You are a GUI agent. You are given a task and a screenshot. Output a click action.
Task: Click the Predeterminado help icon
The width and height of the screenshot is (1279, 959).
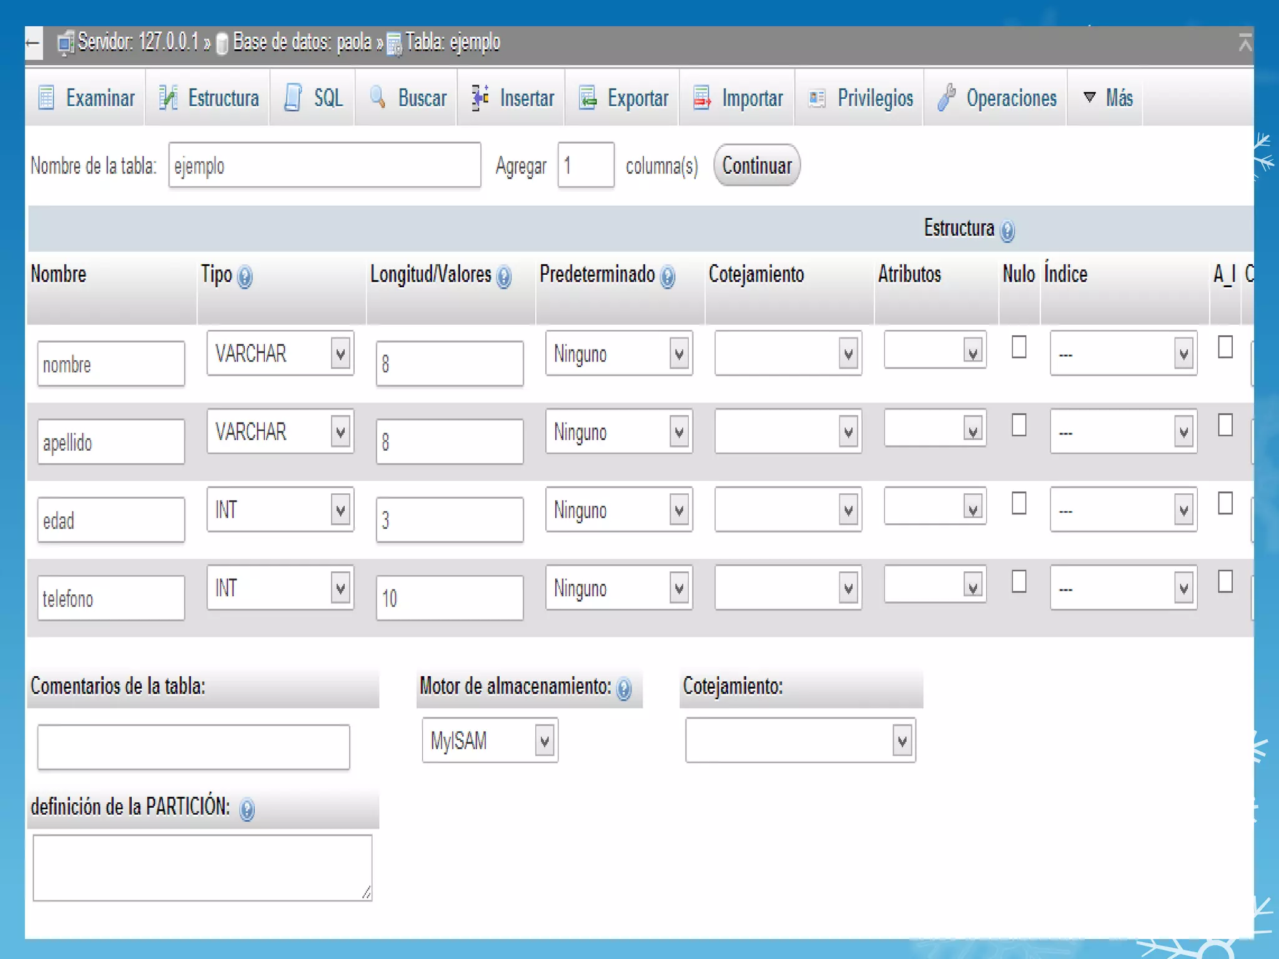[667, 277]
